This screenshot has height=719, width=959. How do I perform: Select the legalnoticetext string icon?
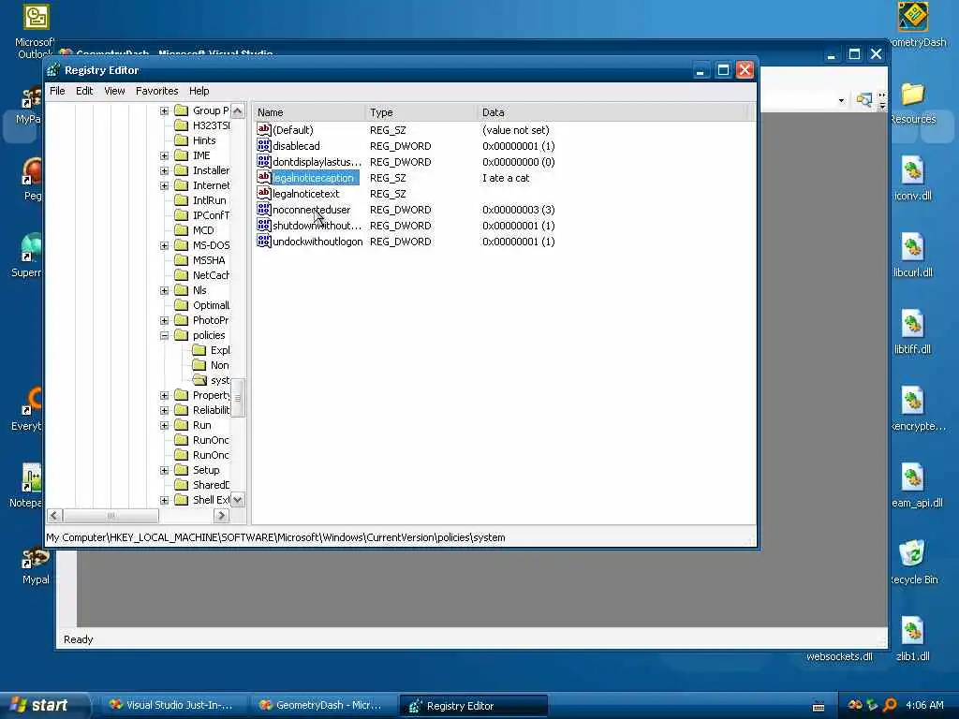point(263,193)
